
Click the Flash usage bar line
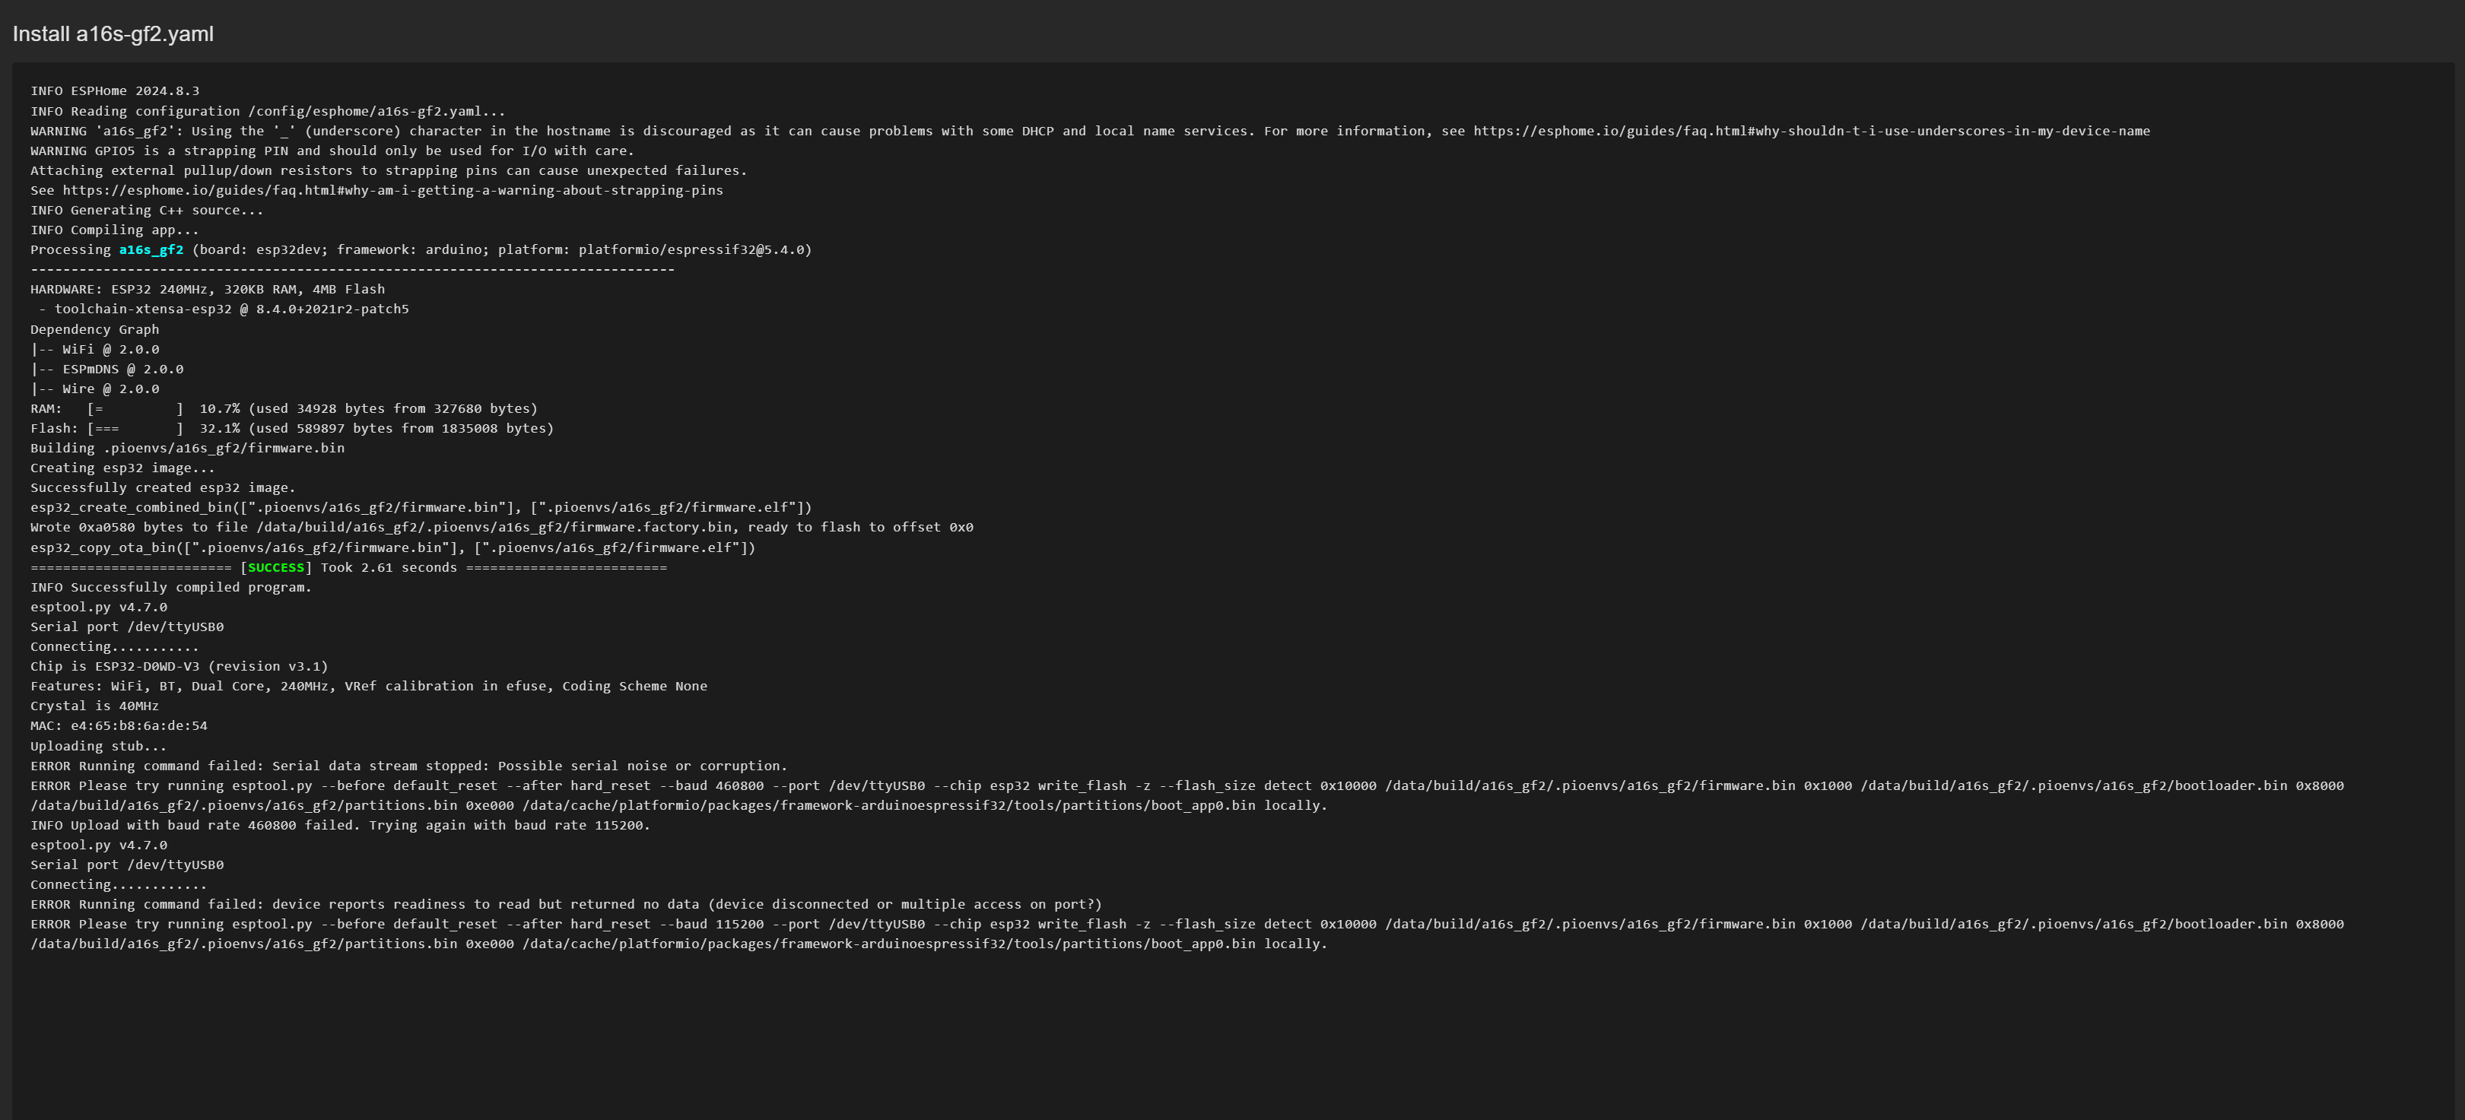tap(292, 429)
